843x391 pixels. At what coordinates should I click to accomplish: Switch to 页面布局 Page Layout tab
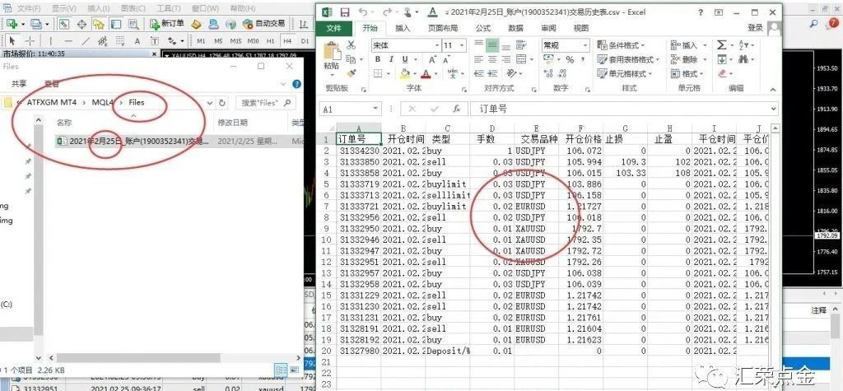[443, 29]
